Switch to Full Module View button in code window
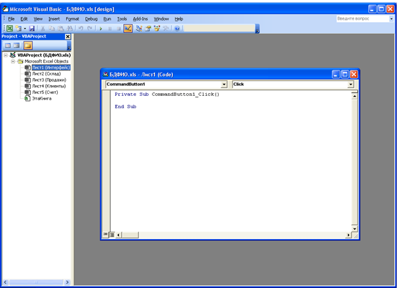 point(112,235)
